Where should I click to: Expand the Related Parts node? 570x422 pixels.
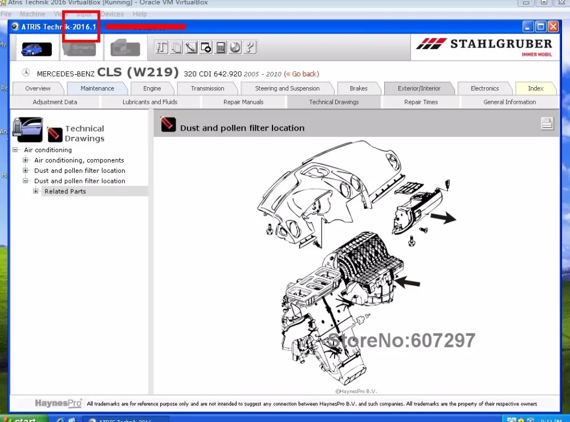tap(35, 191)
